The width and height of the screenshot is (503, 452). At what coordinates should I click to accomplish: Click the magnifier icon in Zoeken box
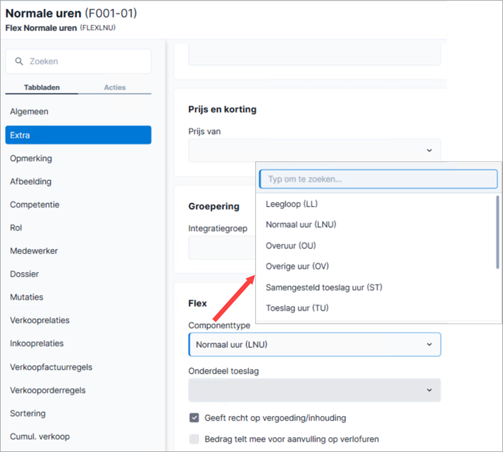point(19,62)
